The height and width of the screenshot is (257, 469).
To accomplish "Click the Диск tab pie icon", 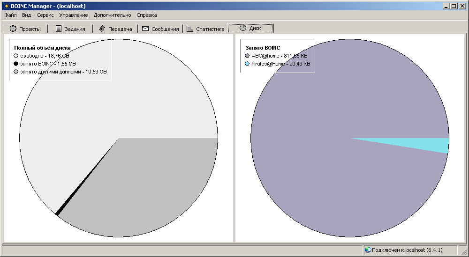I will pyautogui.click(x=242, y=28).
